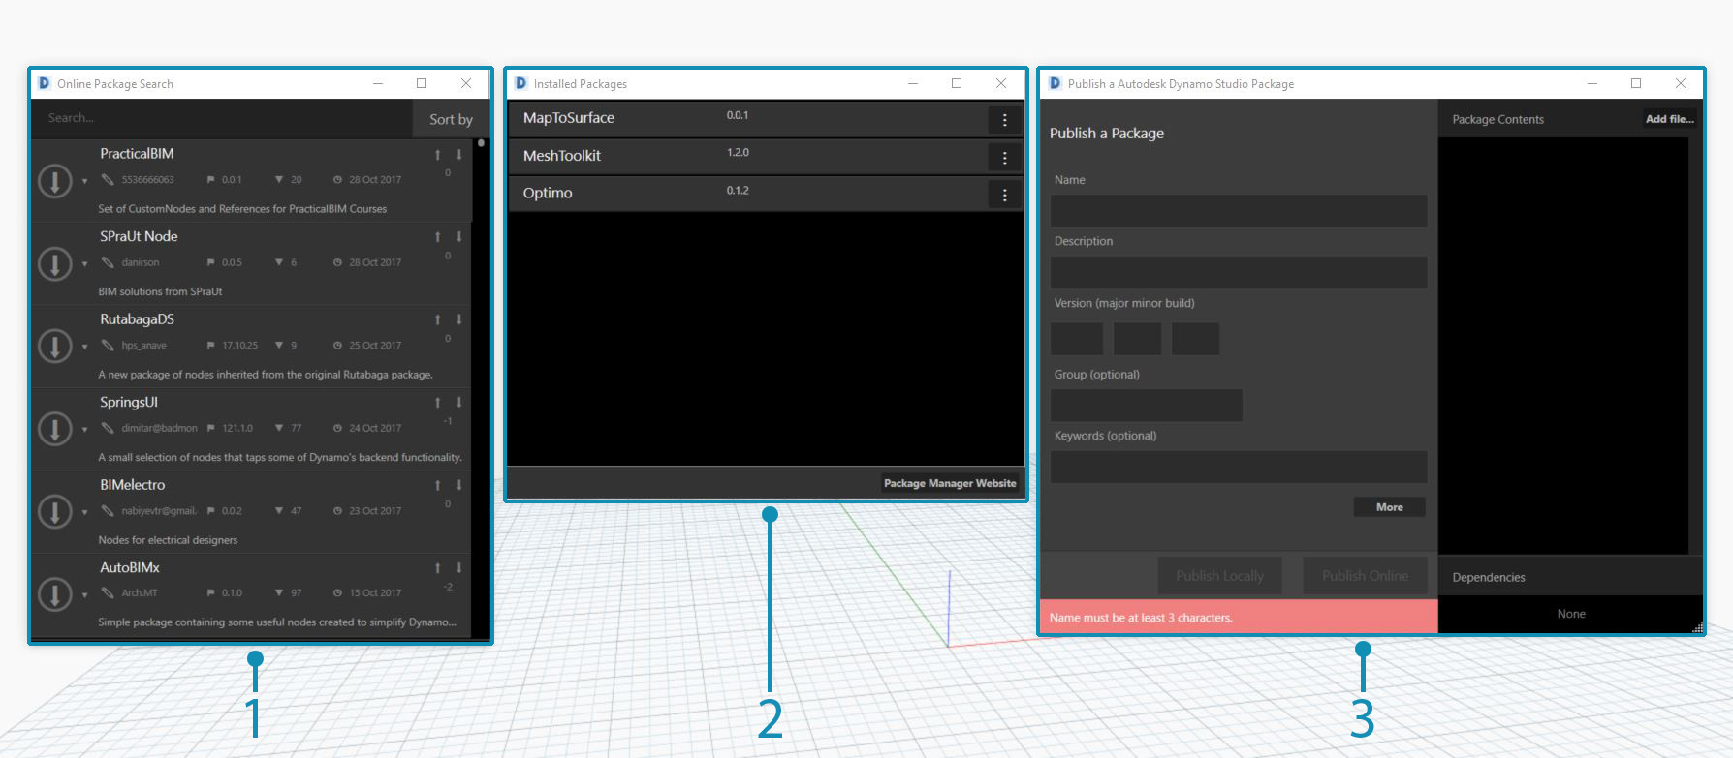This screenshot has width=1733, height=758.
Task: Expand SPraUt Node version dropdown arrow
Action: [x=84, y=264]
